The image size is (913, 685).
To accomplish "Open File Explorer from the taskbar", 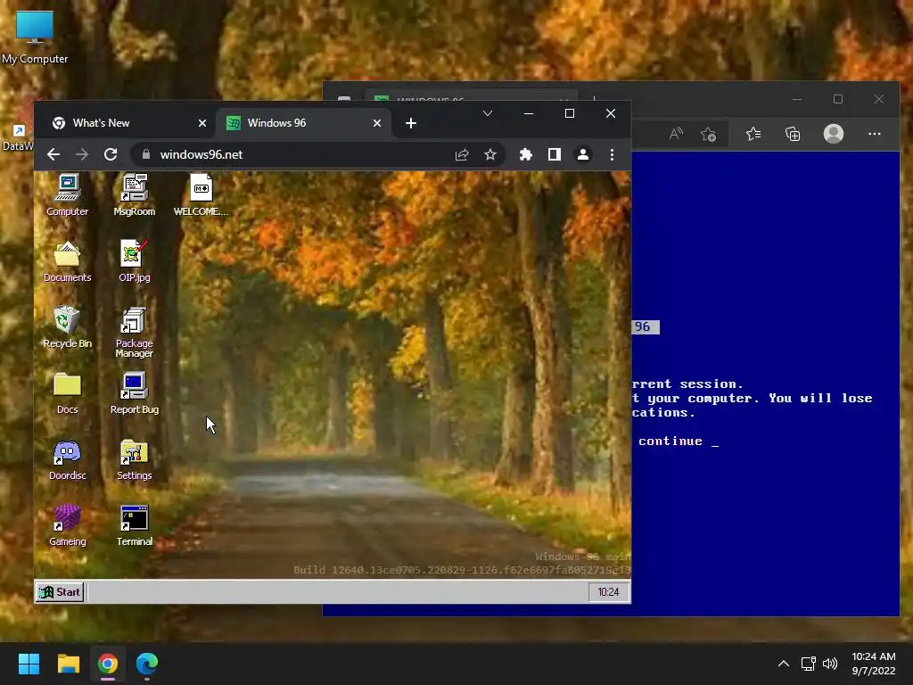I will pyautogui.click(x=68, y=664).
